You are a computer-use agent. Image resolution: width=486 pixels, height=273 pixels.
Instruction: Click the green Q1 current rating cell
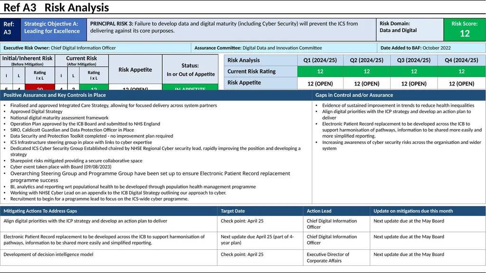click(320, 71)
